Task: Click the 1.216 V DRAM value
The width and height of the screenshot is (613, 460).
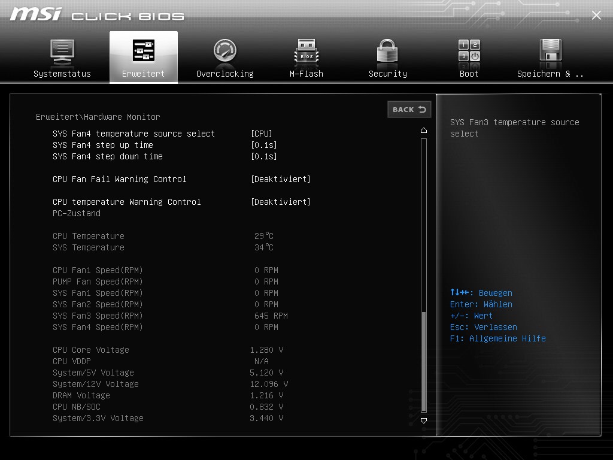Action: tap(266, 395)
